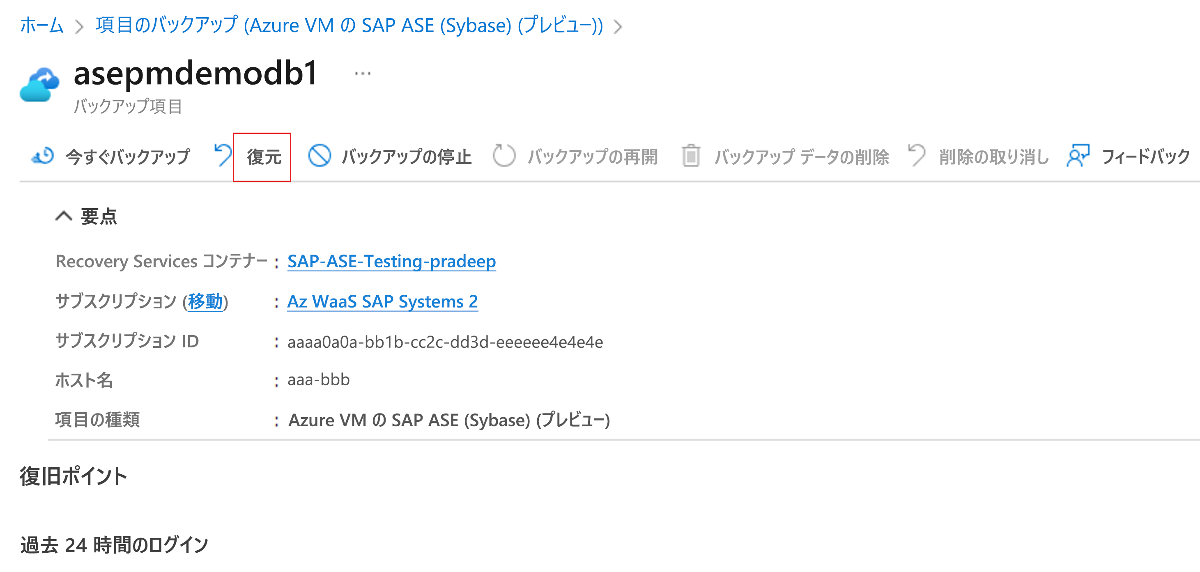Screen dimensions: 1200x572
Task: Open Az WaaS SAP Systems 2 subscription
Action: pos(382,301)
